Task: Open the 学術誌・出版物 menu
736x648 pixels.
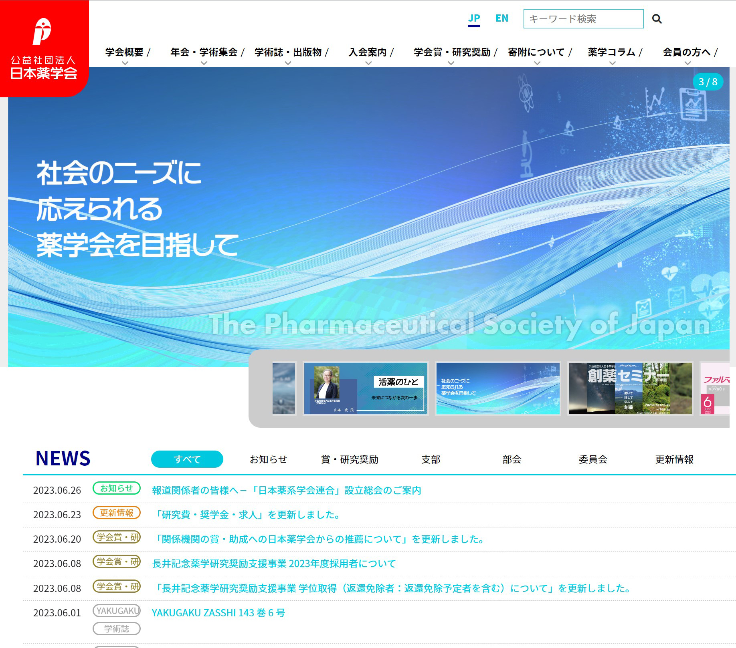Action: pos(288,52)
